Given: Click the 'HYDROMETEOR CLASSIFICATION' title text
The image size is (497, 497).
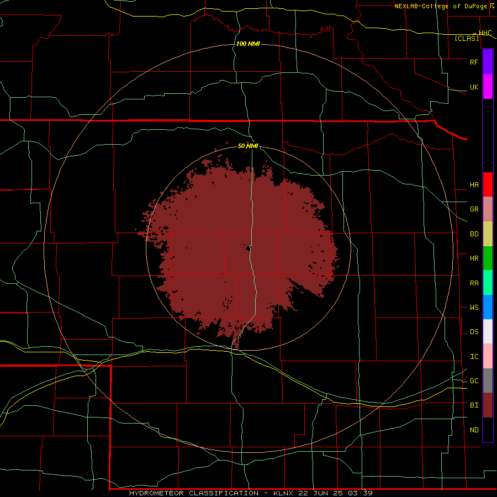Looking at the screenshot, I should click(194, 493).
